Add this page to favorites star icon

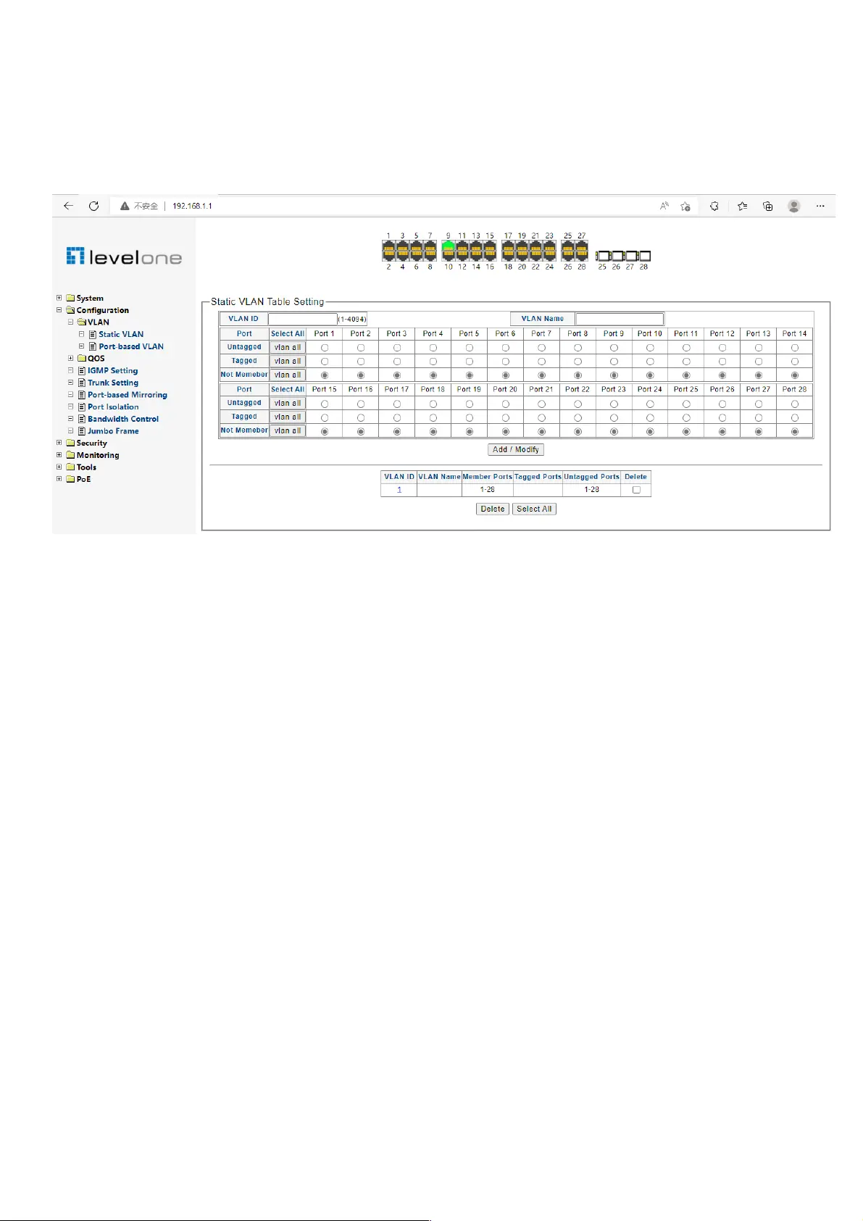(x=685, y=207)
